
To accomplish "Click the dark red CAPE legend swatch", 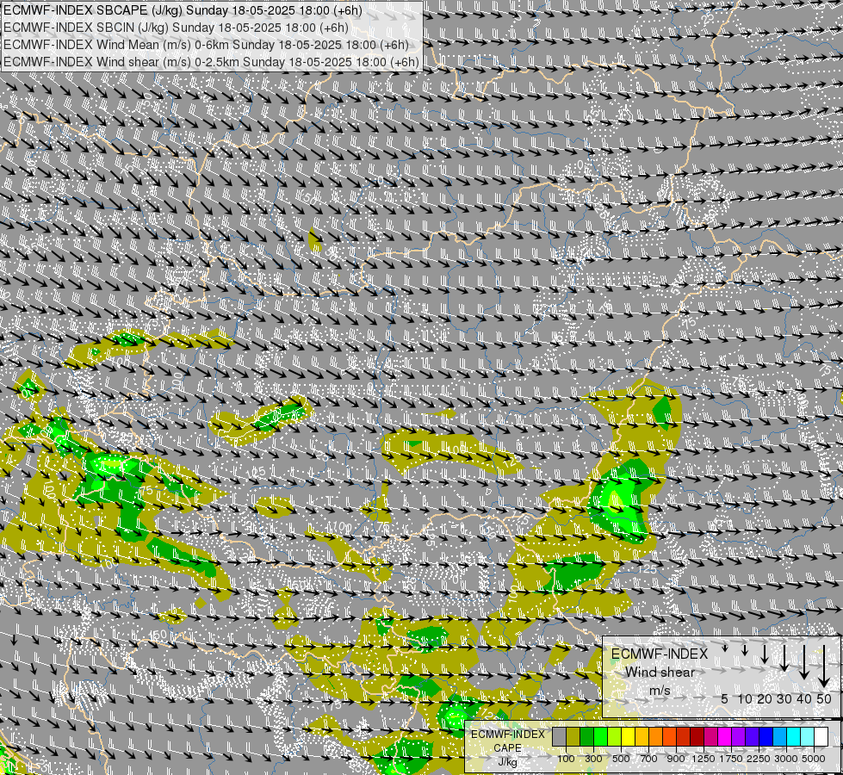I will click(x=697, y=736).
